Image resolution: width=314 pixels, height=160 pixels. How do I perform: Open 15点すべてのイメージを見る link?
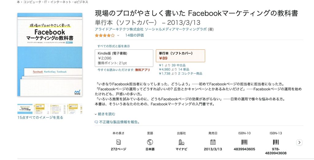pos(40,117)
